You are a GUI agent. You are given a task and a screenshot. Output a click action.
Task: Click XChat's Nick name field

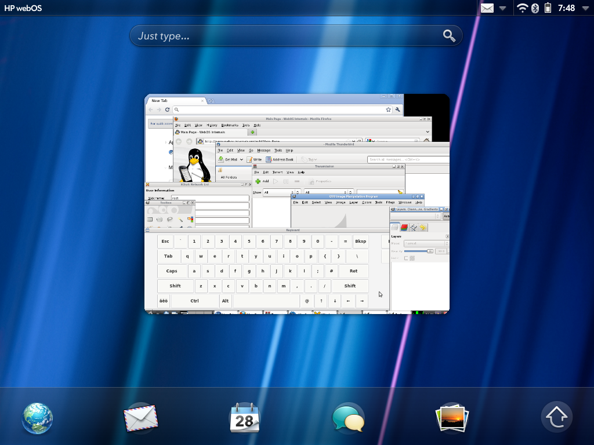click(x=210, y=198)
